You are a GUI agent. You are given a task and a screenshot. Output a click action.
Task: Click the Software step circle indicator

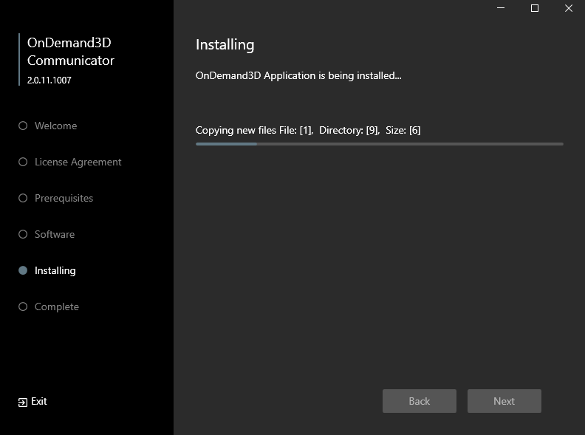[x=23, y=234]
